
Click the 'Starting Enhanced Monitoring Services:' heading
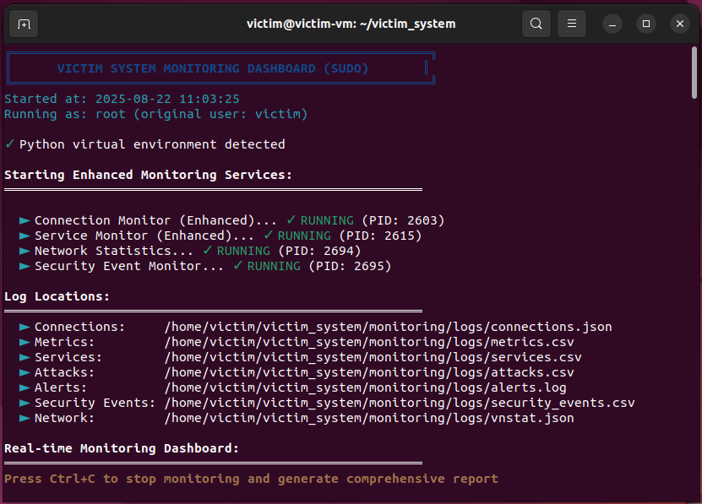pyautogui.click(x=148, y=175)
